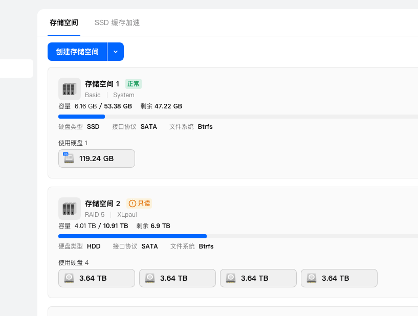Click the warning icon on the 只读 badge
Image resolution: width=418 pixels, height=316 pixels.
[132, 203]
